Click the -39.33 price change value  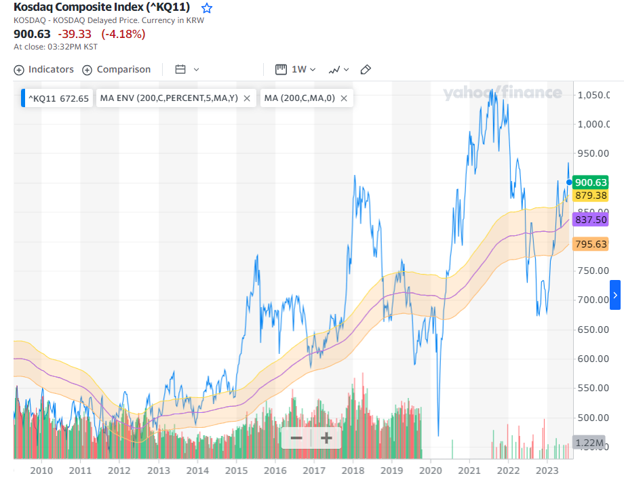point(75,34)
